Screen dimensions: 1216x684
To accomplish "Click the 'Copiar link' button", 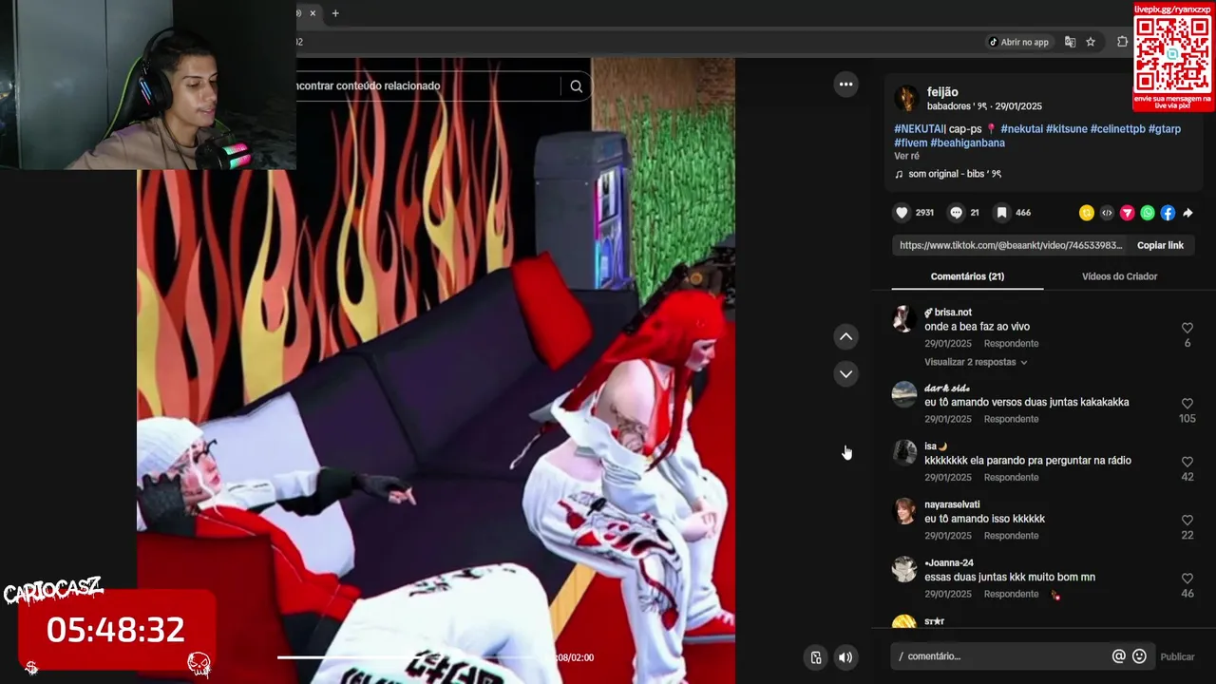I will click(1160, 245).
